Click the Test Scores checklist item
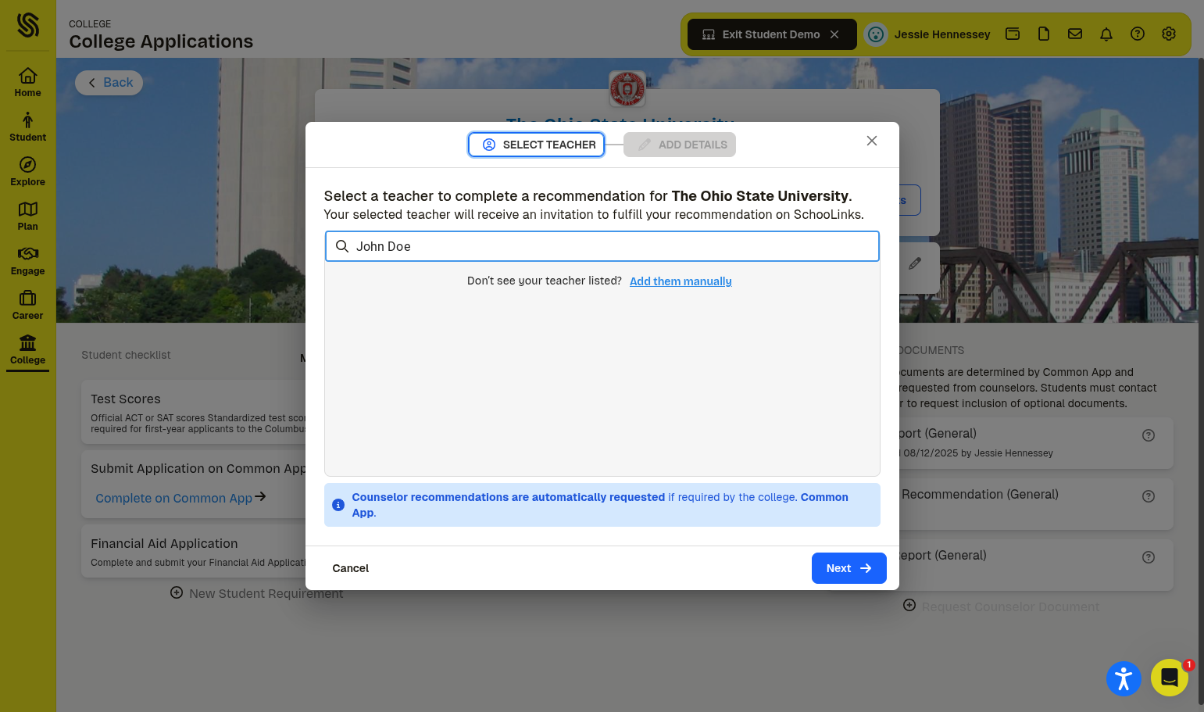 [x=195, y=413]
